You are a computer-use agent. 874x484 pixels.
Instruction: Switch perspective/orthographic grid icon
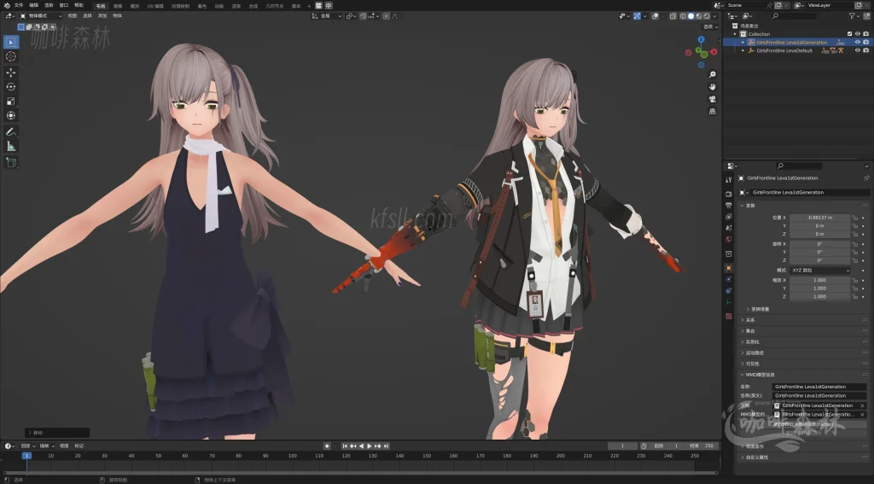point(713,111)
